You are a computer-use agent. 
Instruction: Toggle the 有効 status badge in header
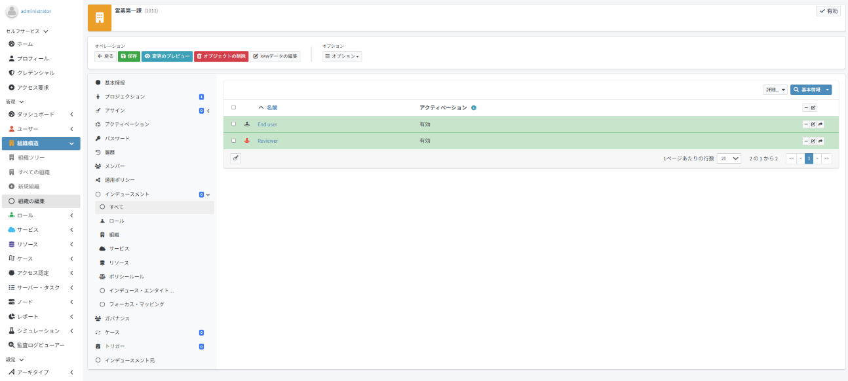(x=828, y=11)
